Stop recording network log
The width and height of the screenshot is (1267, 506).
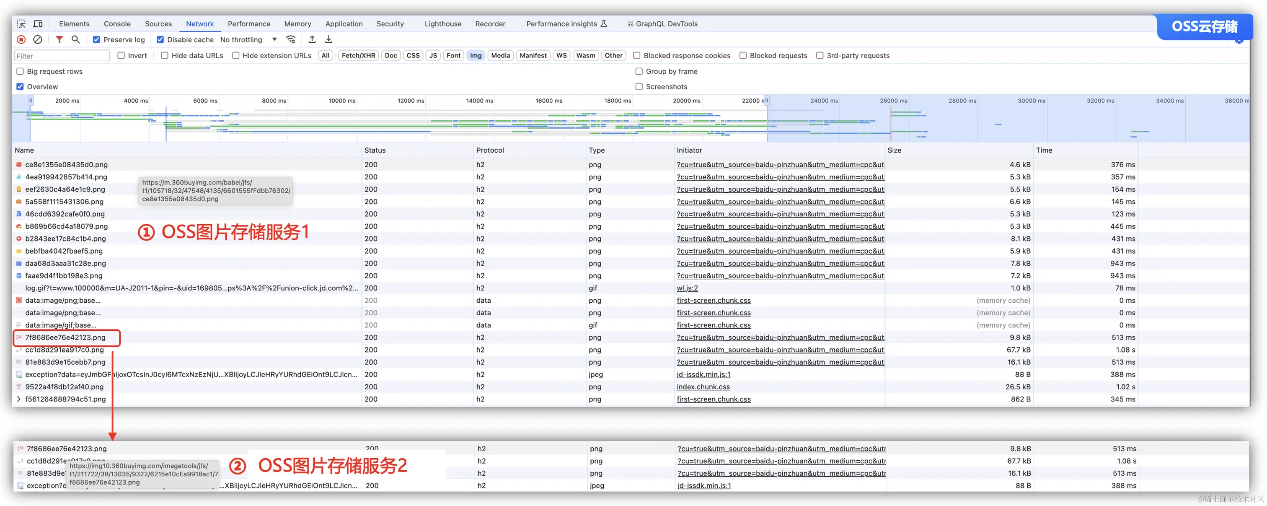(21, 39)
